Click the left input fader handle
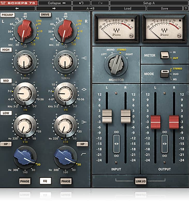Screen dimensions: 189x207 click(x=107, y=116)
